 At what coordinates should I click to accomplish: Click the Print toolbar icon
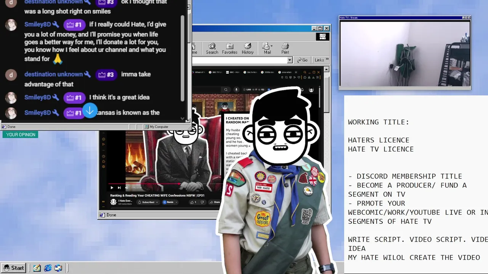point(285,48)
